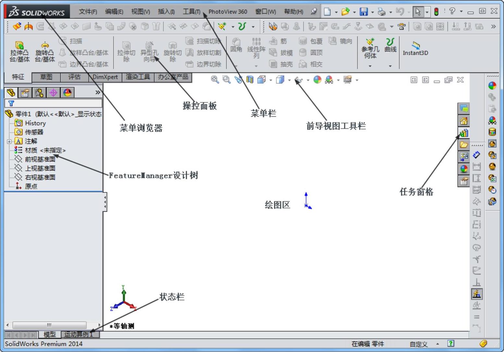
Task: Click the Linear Pattern (线性阵列) tool
Action: 256,48
